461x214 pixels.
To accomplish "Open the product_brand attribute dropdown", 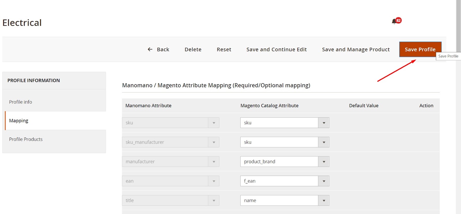I will coord(324,162).
